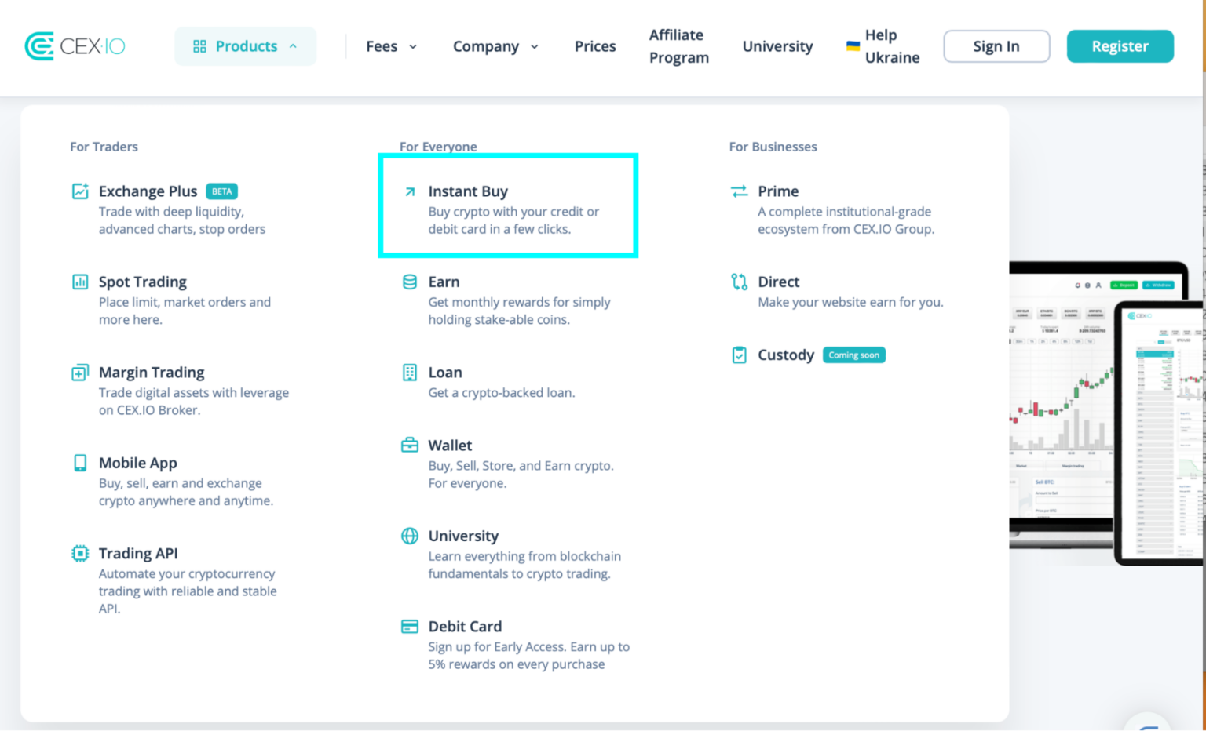Screen dimensions: 1206x731
Task: Open the Debit Card early access link
Action: tap(465, 626)
